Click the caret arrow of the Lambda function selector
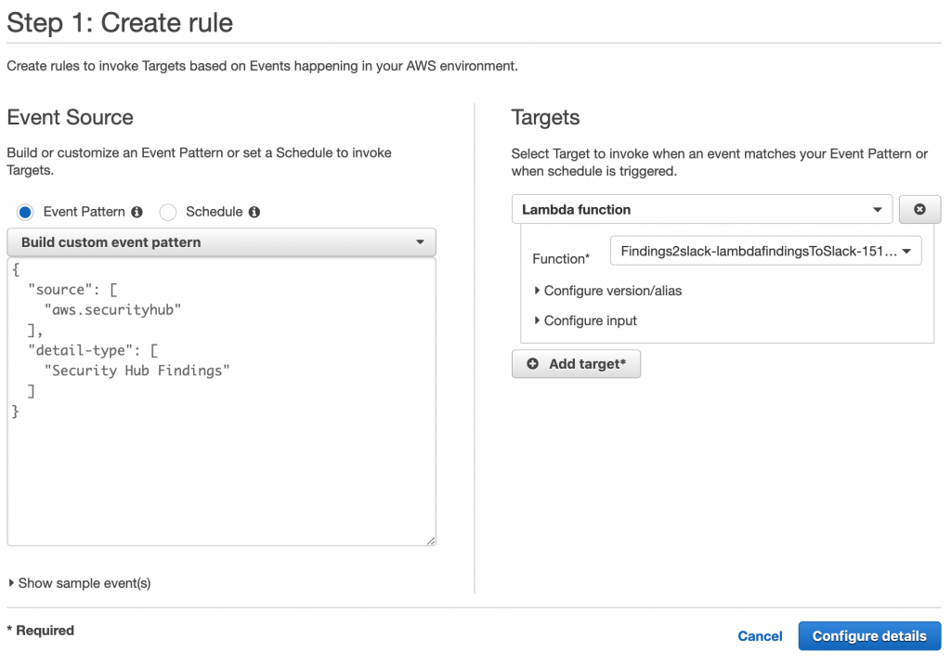 [877, 210]
